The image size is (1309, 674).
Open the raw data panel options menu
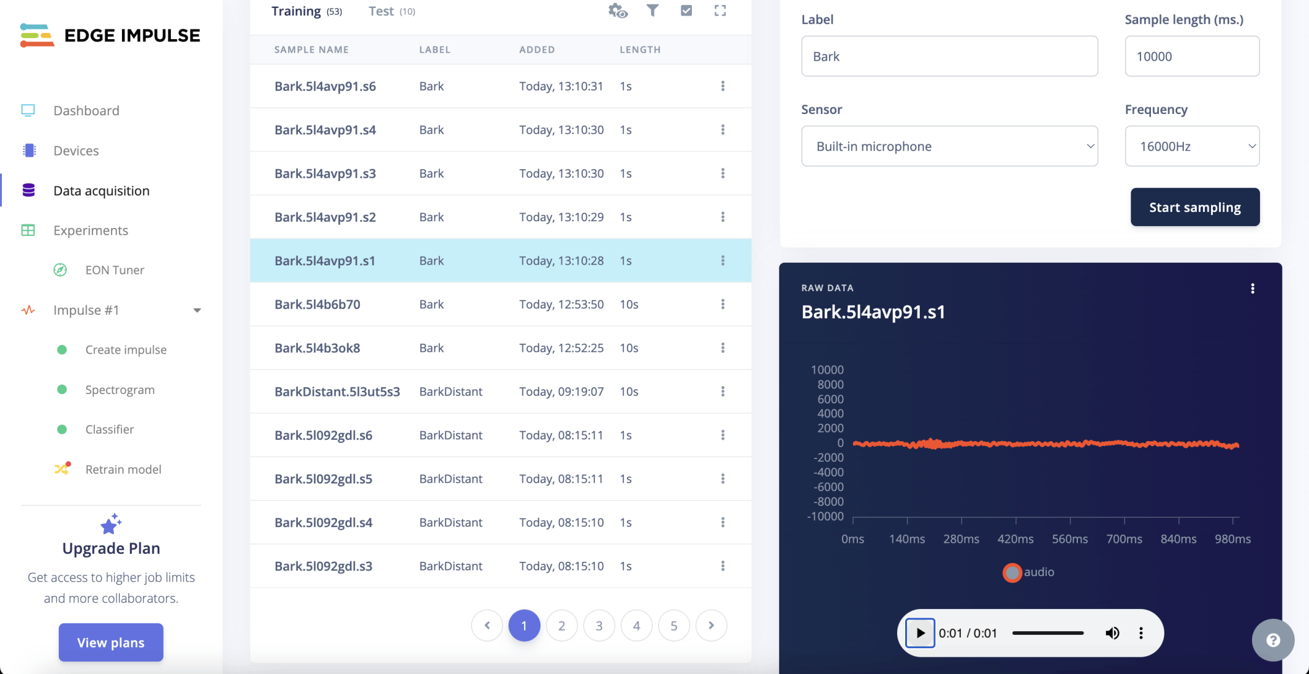tap(1253, 289)
